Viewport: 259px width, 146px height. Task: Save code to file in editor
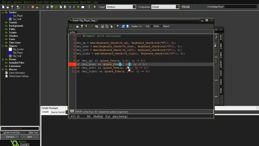[x=82, y=26]
